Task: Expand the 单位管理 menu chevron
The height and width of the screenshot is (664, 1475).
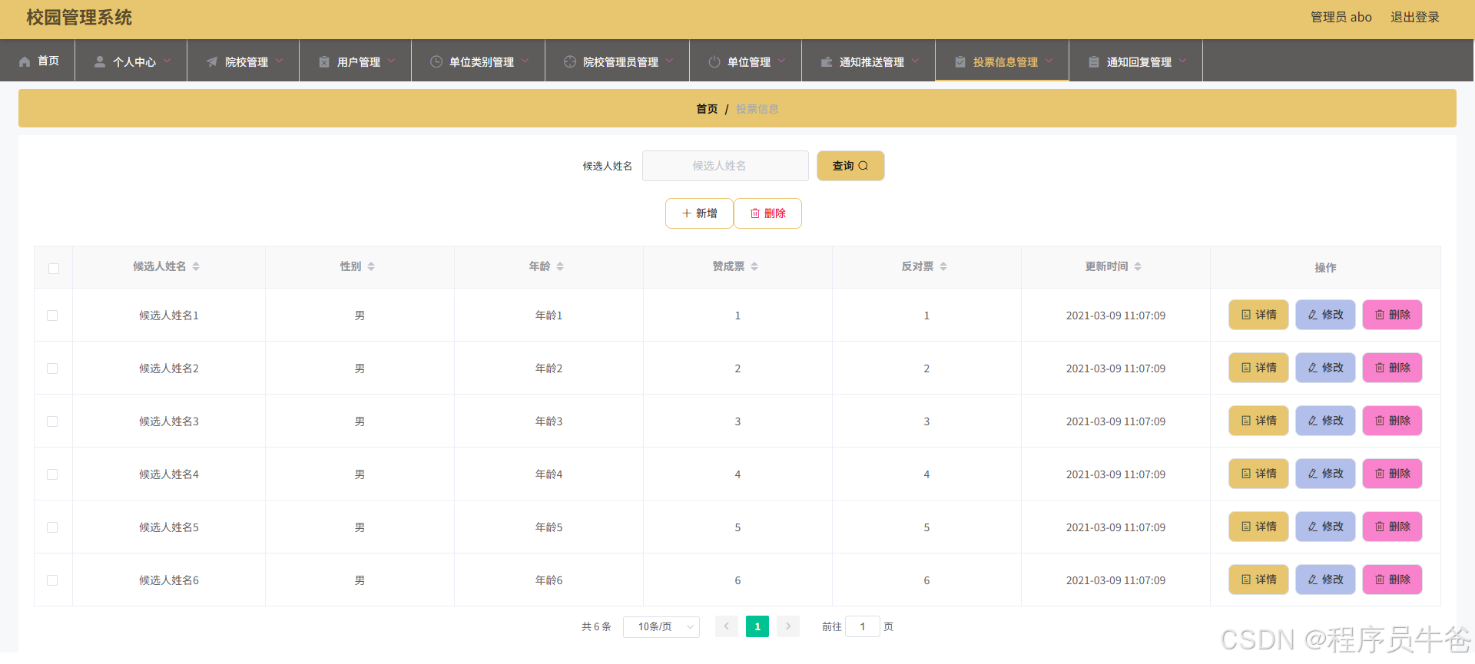Action: pyautogui.click(x=782, y=61)
